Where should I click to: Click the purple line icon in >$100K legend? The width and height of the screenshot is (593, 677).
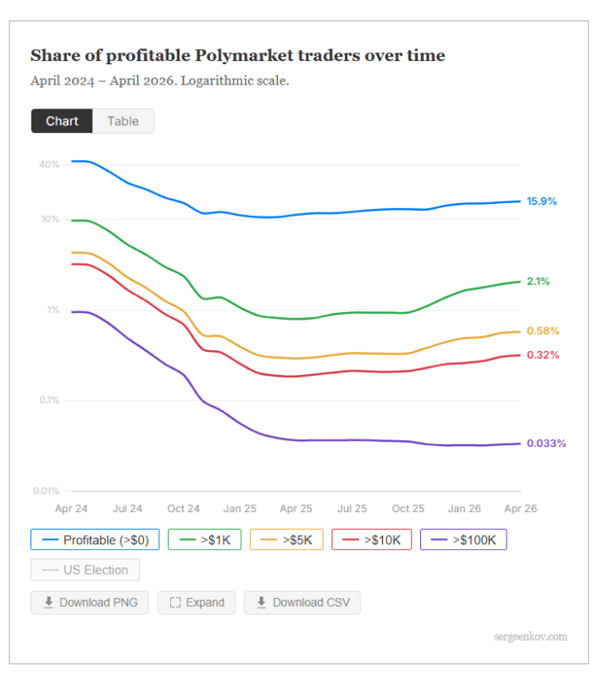point(439,540)
